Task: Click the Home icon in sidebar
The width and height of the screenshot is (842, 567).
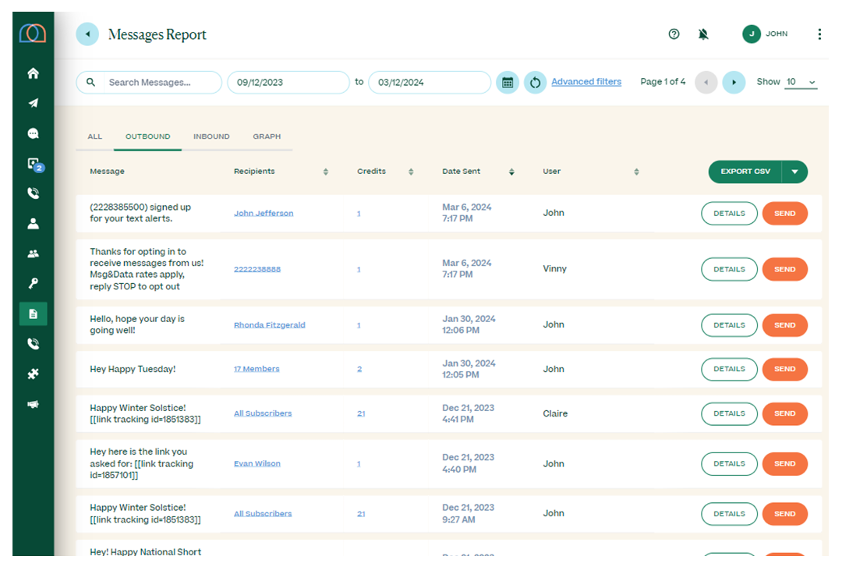Action: pyautogui.click(x=33, y=74)
